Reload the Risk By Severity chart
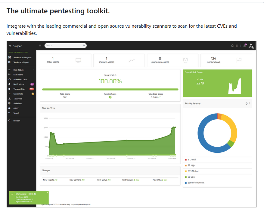Viewport: 264px width, 211px height. 247,103
